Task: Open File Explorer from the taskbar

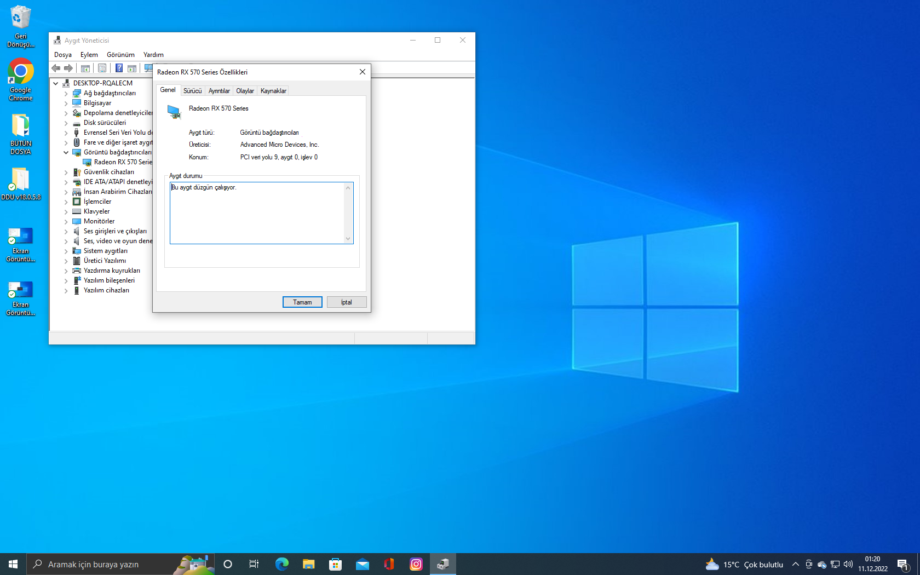Action: 309,564
